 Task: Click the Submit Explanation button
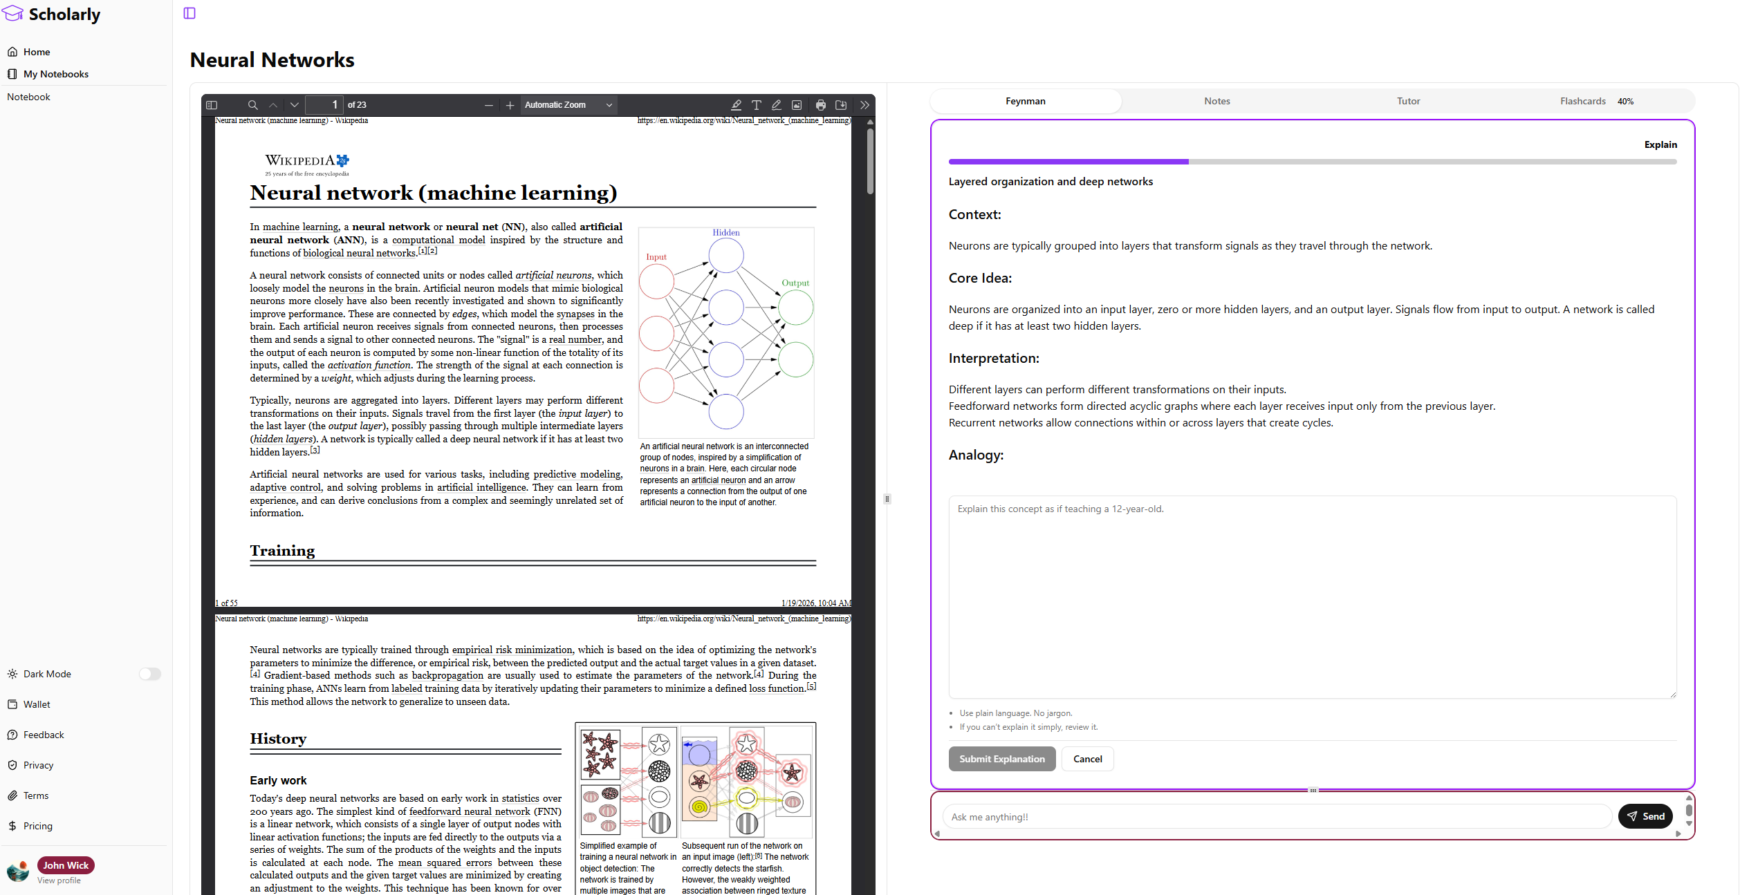tap(1001, 759)
